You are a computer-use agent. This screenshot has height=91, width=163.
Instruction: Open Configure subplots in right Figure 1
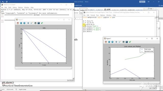124,42
